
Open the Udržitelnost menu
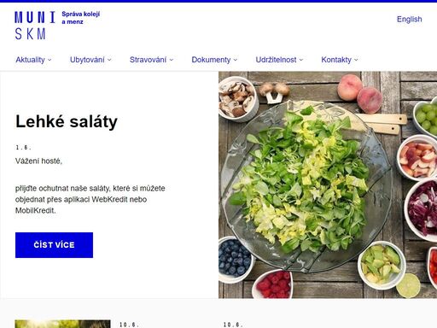276,60
